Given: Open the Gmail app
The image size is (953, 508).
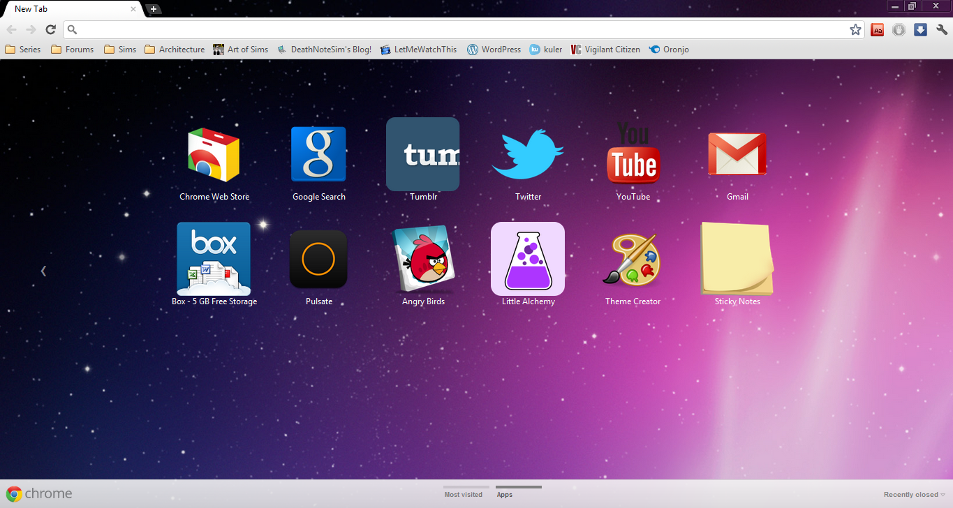Looking at the screenshot, I should pos(737,154).
